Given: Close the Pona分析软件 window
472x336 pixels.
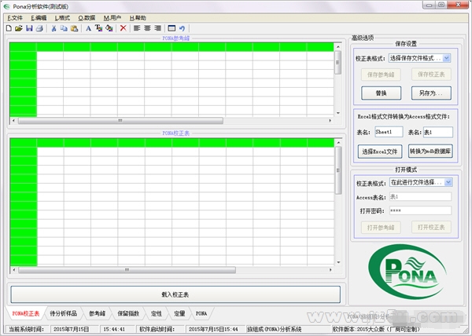Looking at the screenshot, I should pyautogui.click(x=458, y=5).
